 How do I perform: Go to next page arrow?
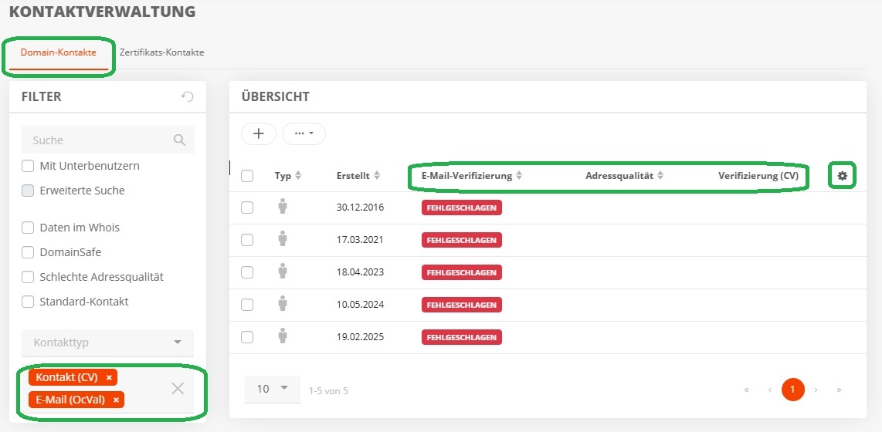pos(816,390)
